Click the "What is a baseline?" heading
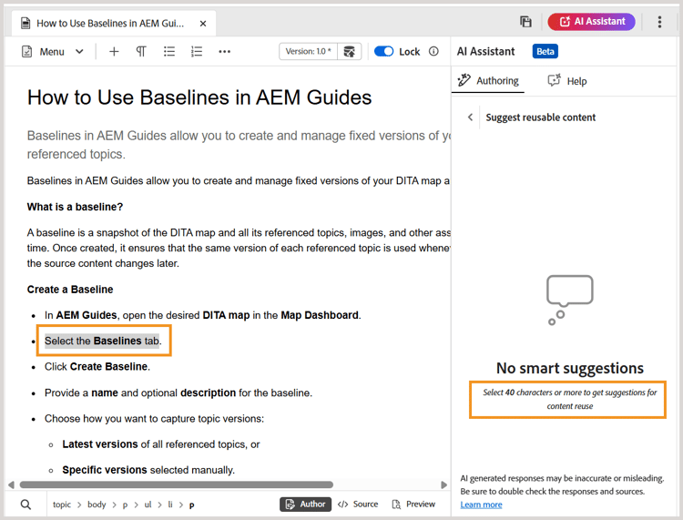This screenshot has width=683, height=520. (x=75, y=207)
